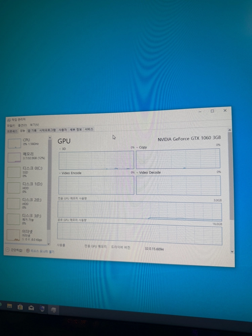This screenshot has width=252, height=336.
Task: Expand the 3D engine graph dropdown
Action: click(62, 149)
